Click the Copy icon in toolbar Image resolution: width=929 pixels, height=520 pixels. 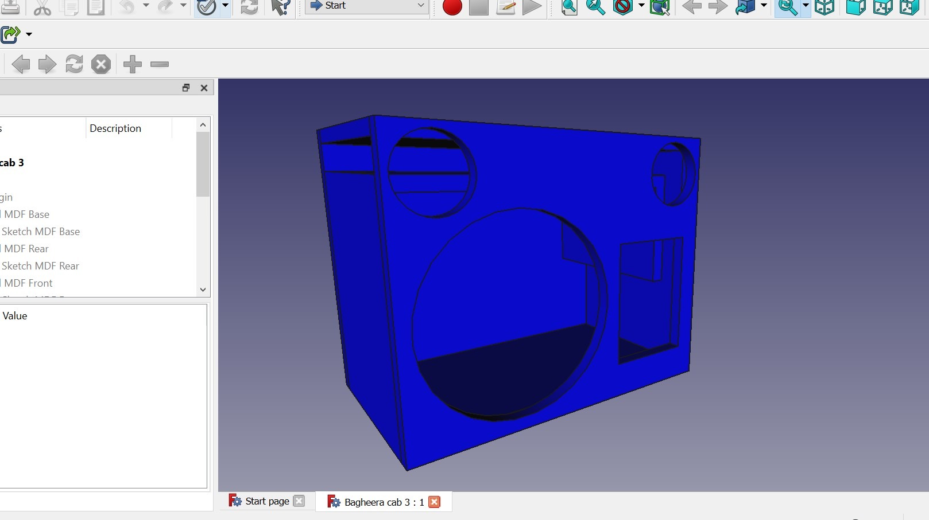(x=69, y=7)
